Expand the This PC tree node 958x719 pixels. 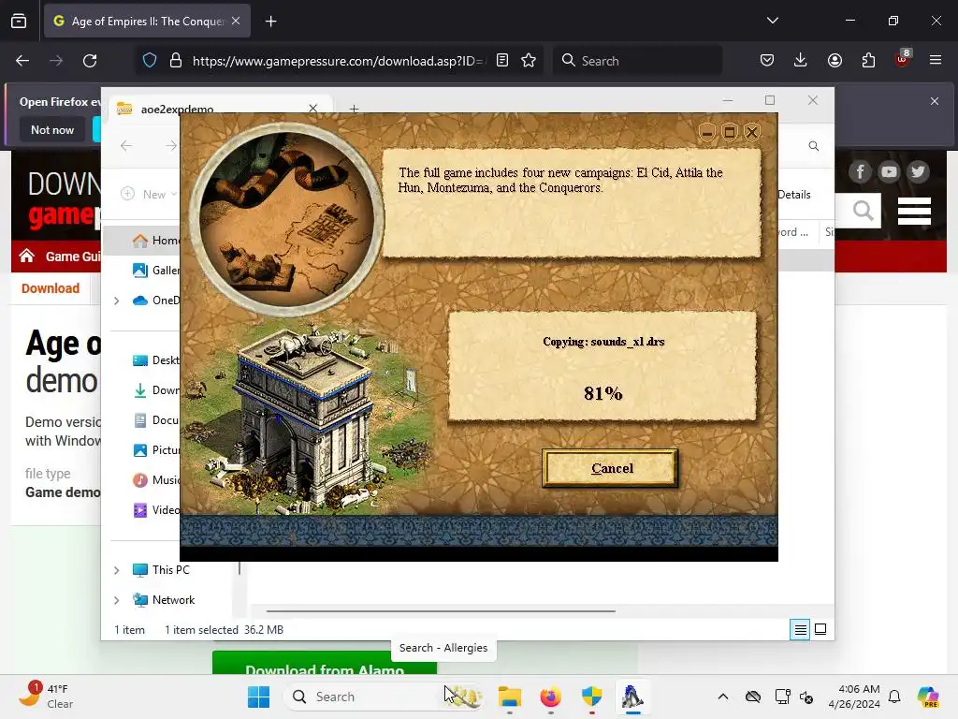point(117,570)
